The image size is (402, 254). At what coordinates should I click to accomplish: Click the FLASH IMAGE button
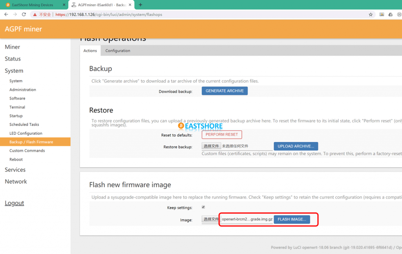tap(292, 219)
